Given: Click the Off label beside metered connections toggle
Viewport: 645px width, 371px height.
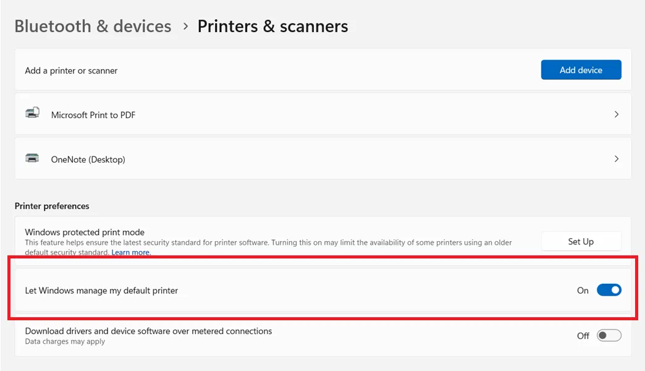Looking at the screenshot, I should (x=583, y=336).
